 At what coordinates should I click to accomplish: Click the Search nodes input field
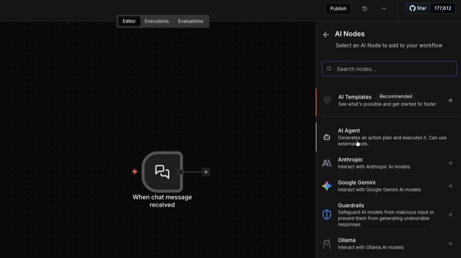pos(389,69)
